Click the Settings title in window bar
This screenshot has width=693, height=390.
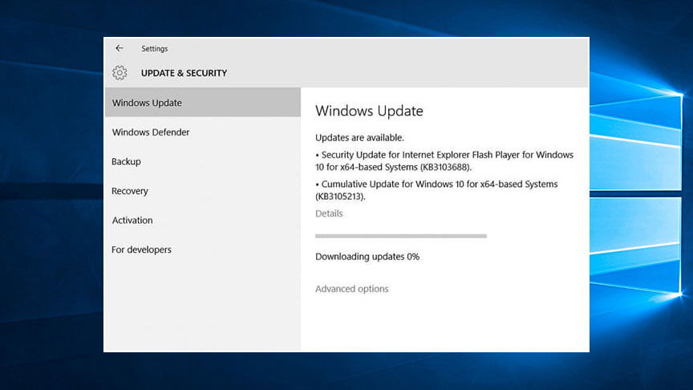pos(155,48)
